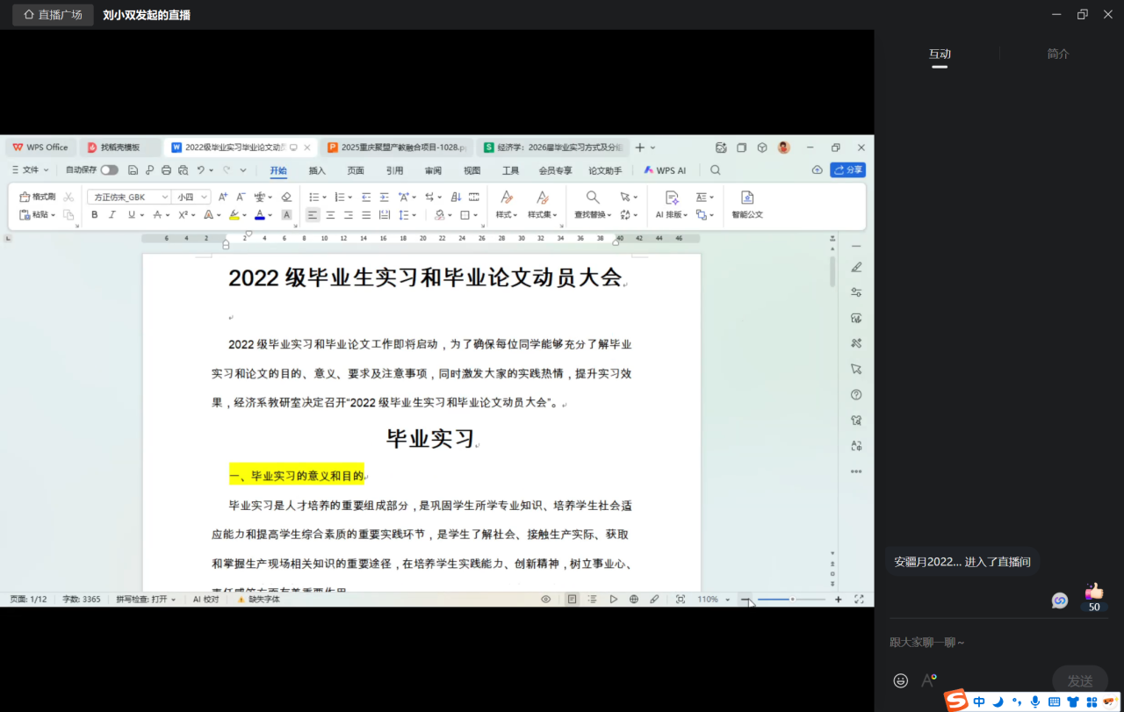Click the ribbon search magnifier icon
Viewport: 1124px width, 712px height.
click(716, 170)
